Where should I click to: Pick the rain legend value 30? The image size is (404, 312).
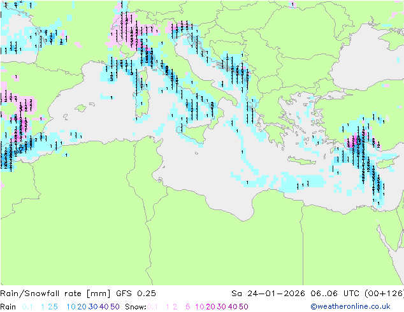click(93, 307)
